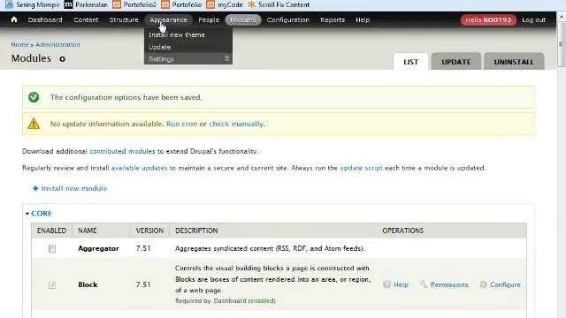Enable the Aggregator module checkbox
Screen dimensions: 566x318
coord(52,248)
